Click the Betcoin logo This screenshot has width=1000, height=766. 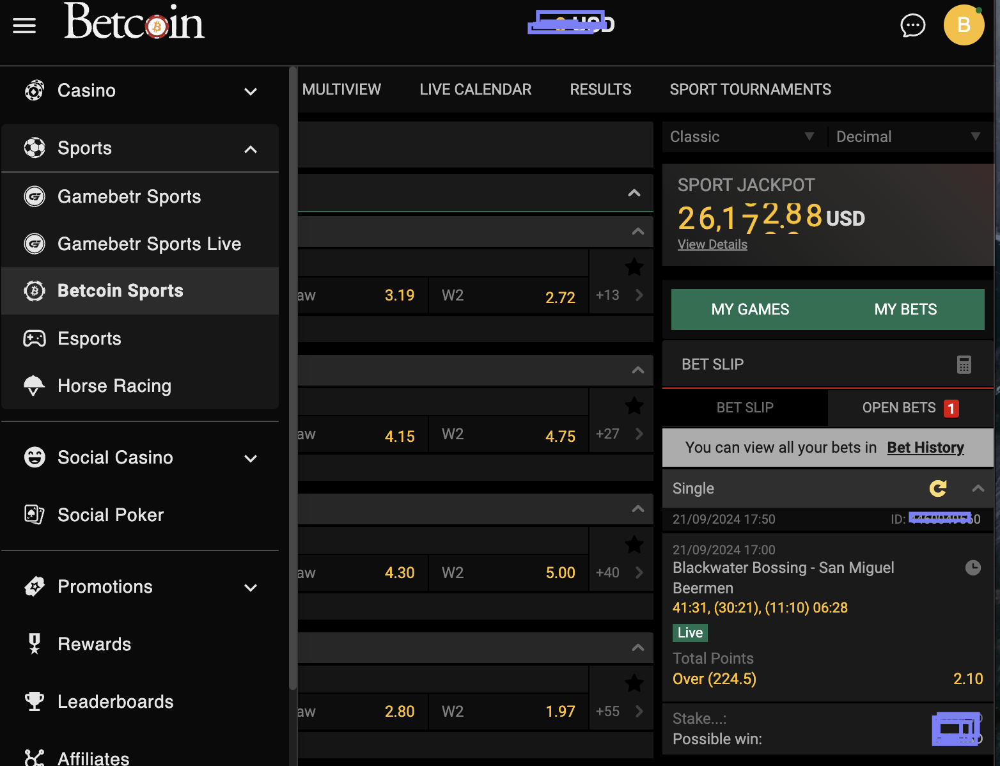[134, 22]
